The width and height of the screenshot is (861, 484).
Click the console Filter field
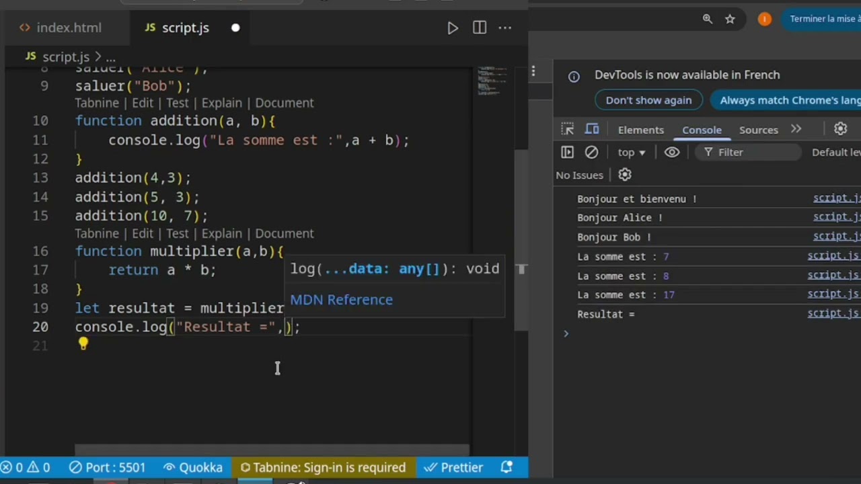749,153
